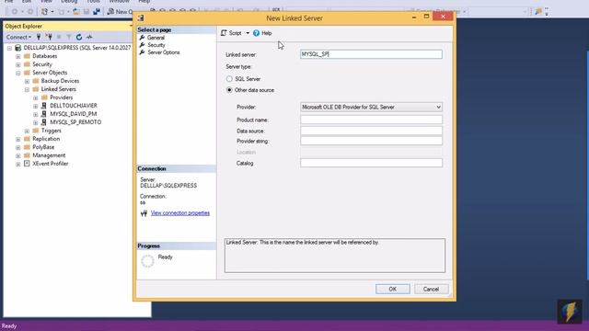589x331 pixels.
Task: Collapse the Linked Servers node
Action: [27, 89]
